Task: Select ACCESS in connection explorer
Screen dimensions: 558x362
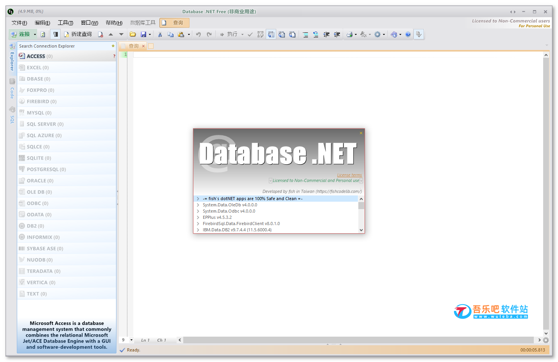Action: [x=67, y=56]
